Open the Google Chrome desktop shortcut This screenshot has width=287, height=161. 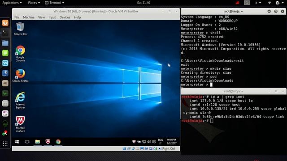coord(20,54)
